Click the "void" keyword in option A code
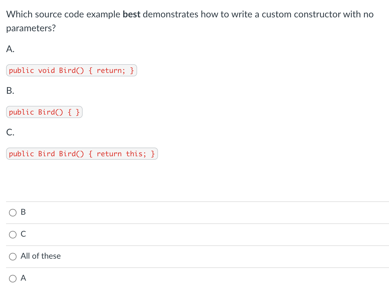This screenshot has width=389, height=296. tap(46, 70)
